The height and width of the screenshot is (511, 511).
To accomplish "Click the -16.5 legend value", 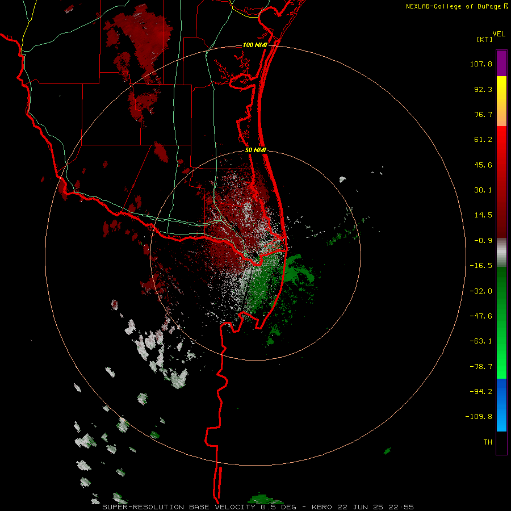I will coord(481,266).
